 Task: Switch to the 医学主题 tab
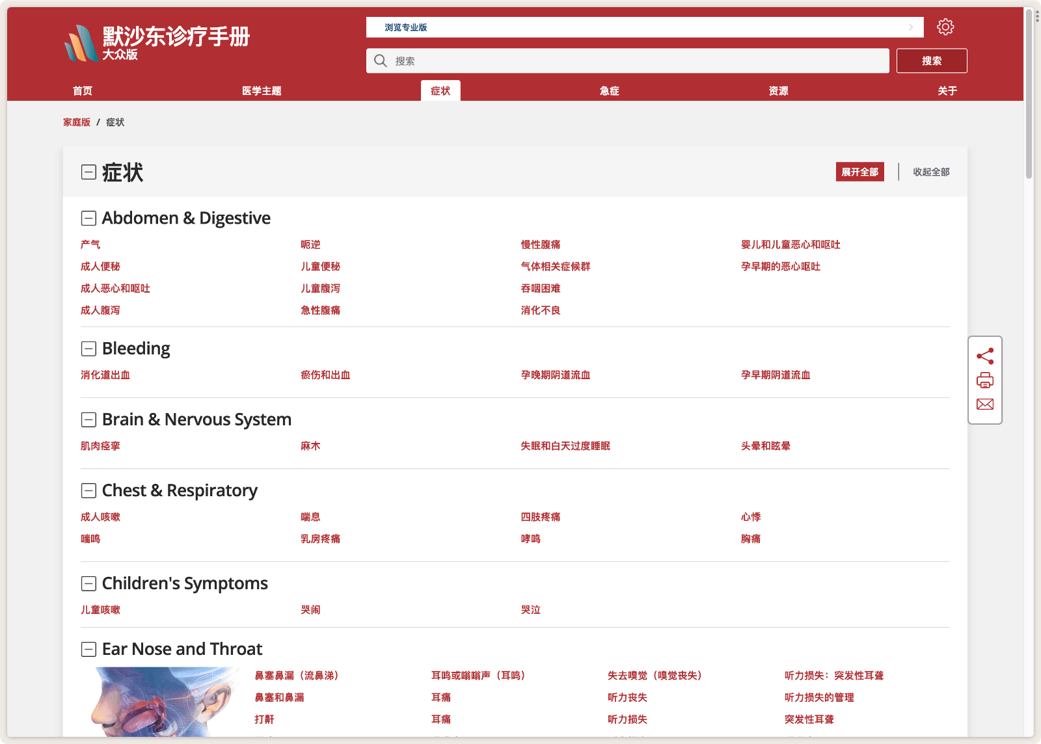coord(262,91)
